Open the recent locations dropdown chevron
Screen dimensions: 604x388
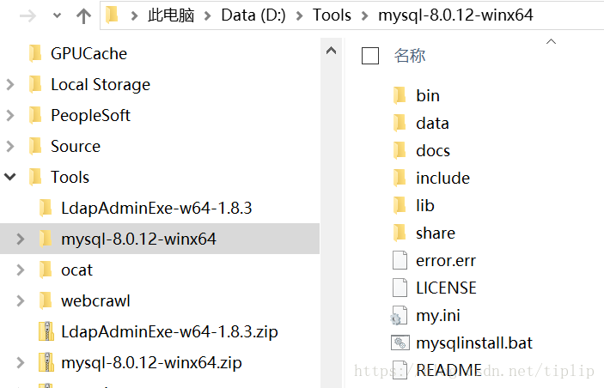point(57,15)
